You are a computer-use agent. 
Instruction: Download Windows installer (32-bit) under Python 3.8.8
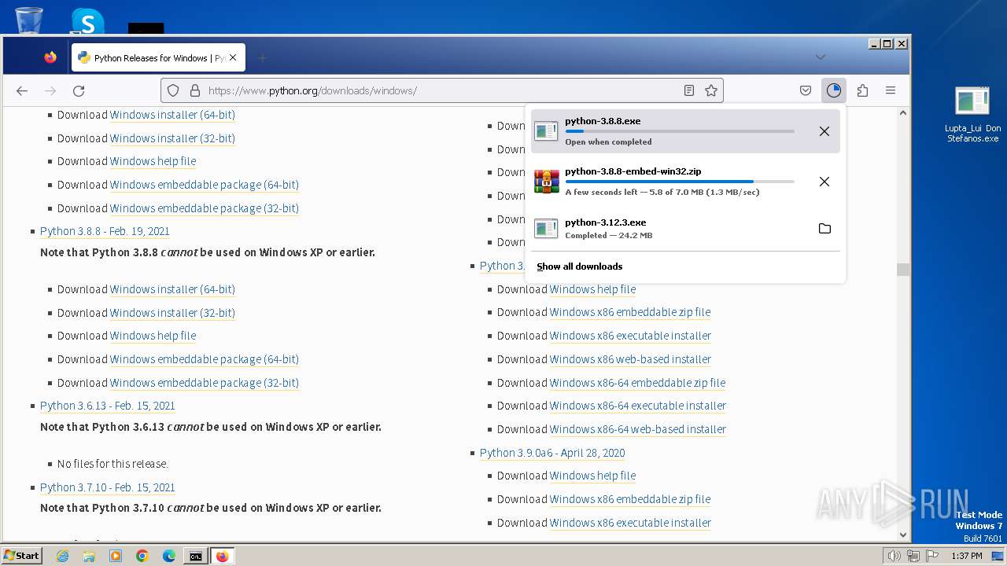pos(172,313)
